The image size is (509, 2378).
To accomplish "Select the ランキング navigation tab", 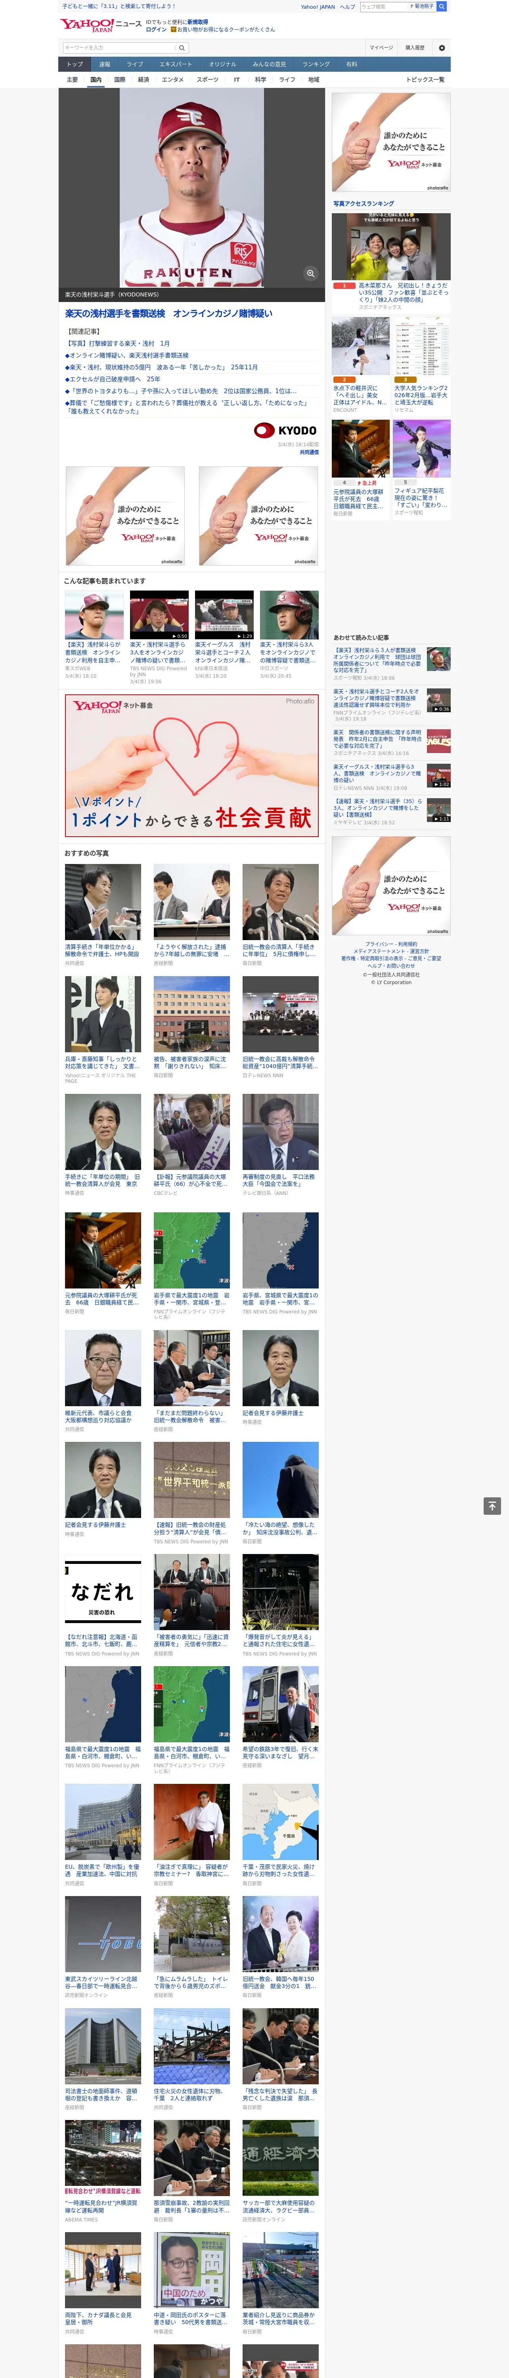I will point(316,65).
